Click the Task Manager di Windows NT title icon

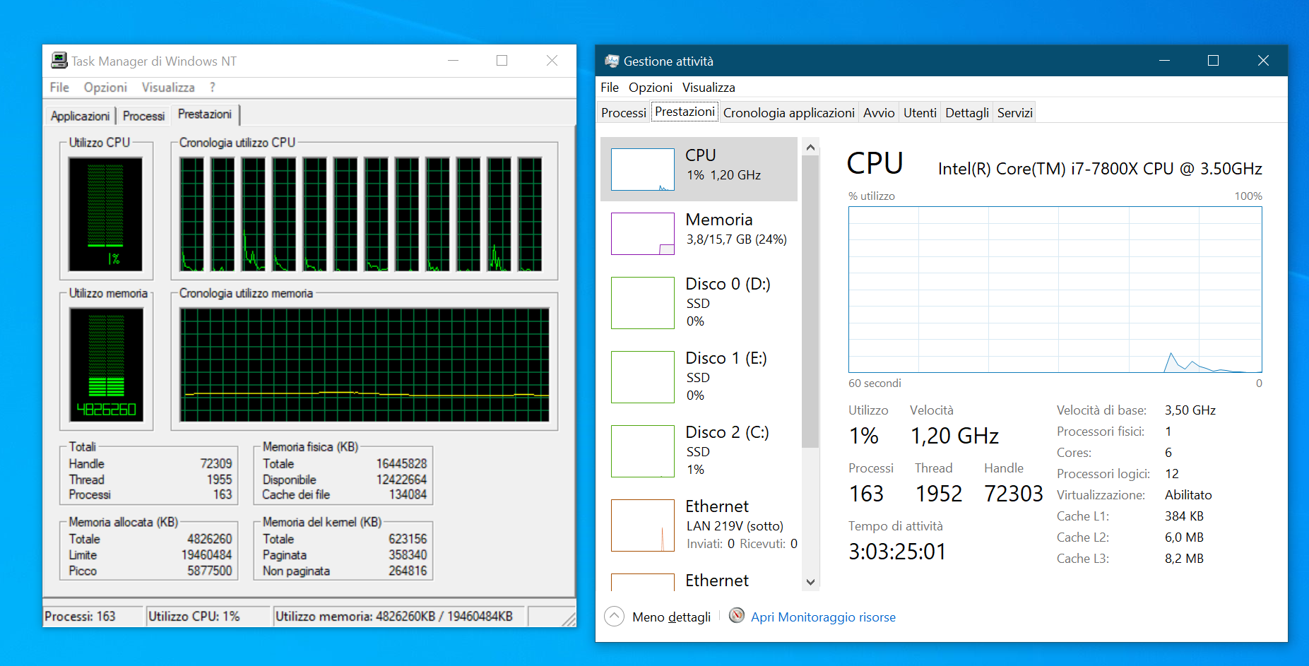[59, 61]
